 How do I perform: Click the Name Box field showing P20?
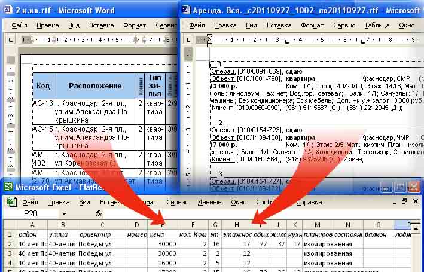pos(31,214)
